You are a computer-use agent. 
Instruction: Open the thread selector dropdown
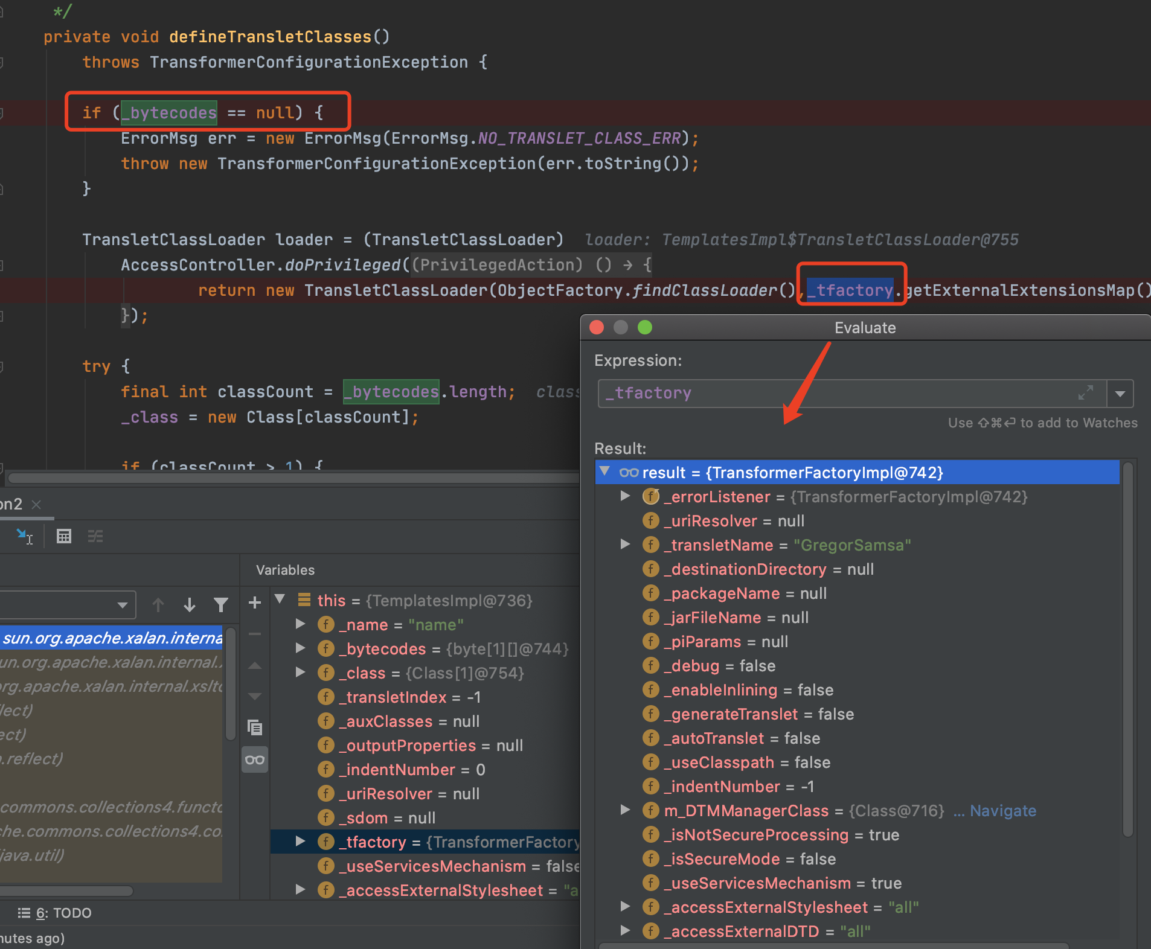123,605
